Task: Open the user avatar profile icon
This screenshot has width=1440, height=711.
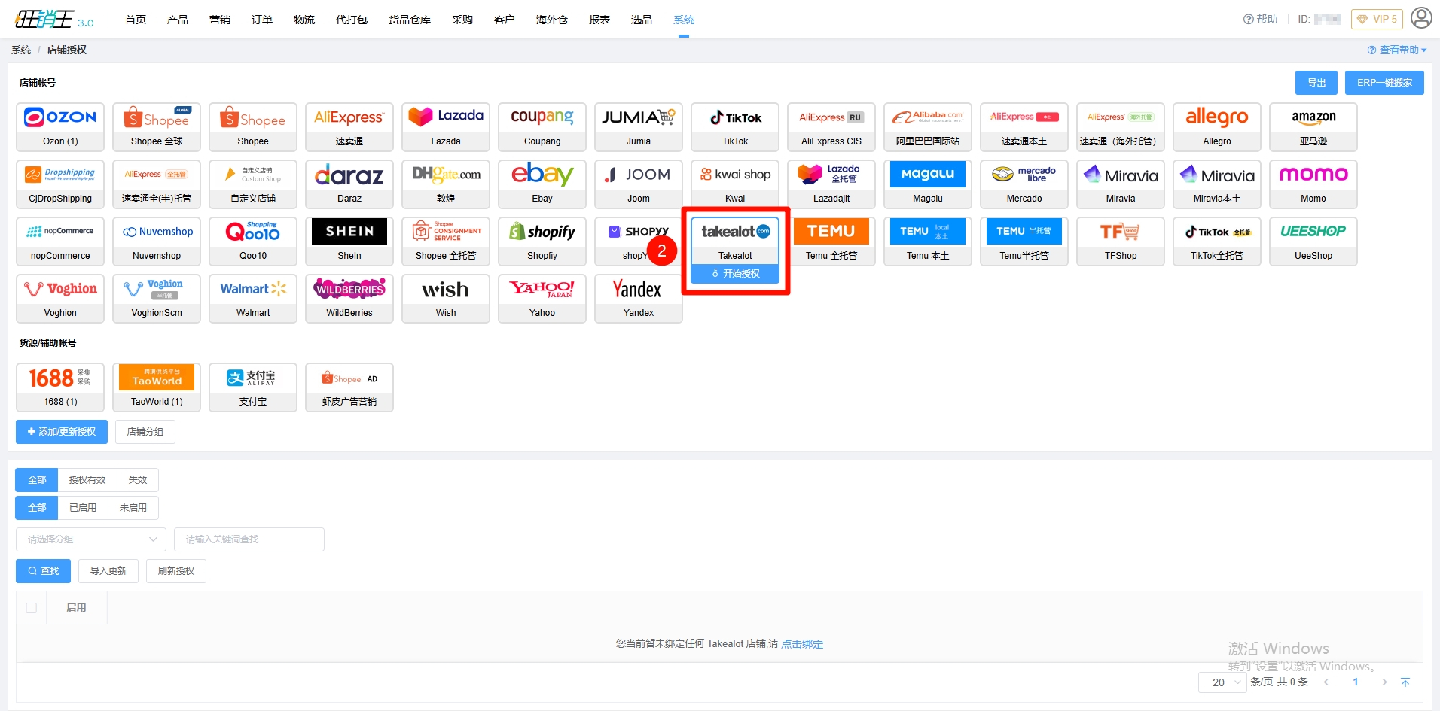Action: (x=1421, y=18)
